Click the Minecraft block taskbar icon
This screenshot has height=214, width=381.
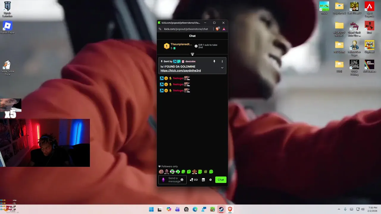(213, 209)
